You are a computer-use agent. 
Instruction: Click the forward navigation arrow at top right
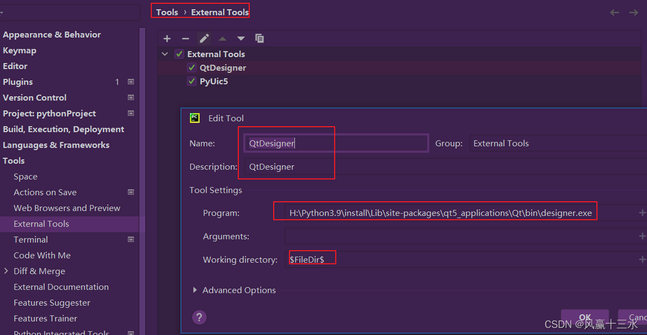[633, 12]
